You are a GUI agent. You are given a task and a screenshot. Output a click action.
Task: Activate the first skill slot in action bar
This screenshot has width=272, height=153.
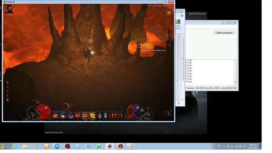point(55,116)
